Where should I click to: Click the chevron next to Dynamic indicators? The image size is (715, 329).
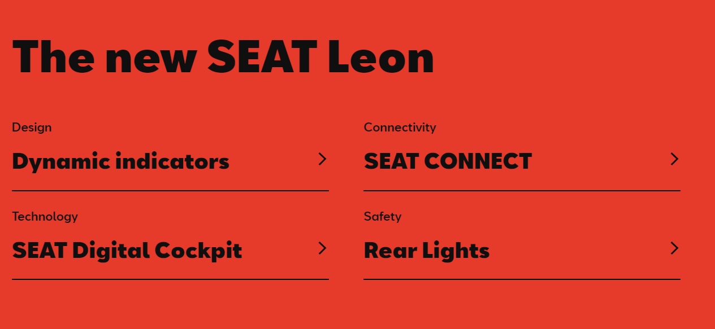click(x=322, y=159)
